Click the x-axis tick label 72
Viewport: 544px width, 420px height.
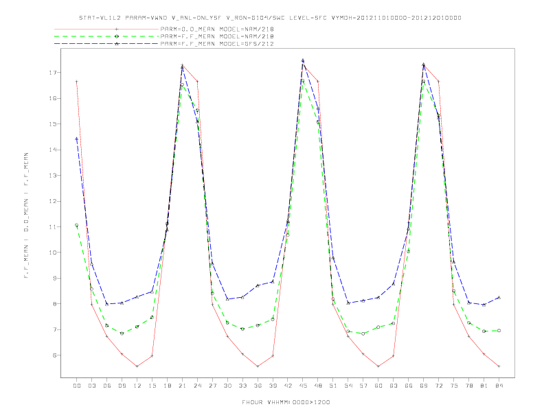coord(439,386)
